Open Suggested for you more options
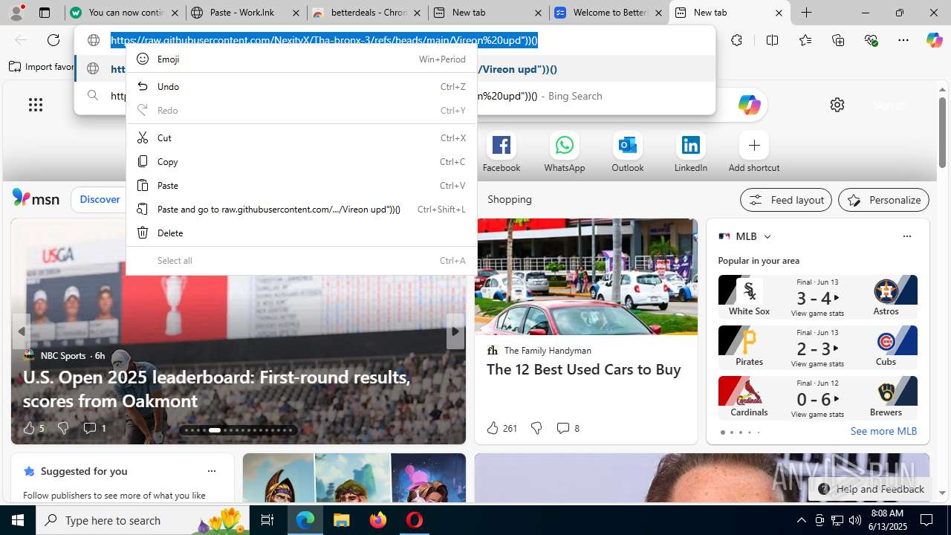The width and height of the screenshot is (951, 535). tap(212, 471)
